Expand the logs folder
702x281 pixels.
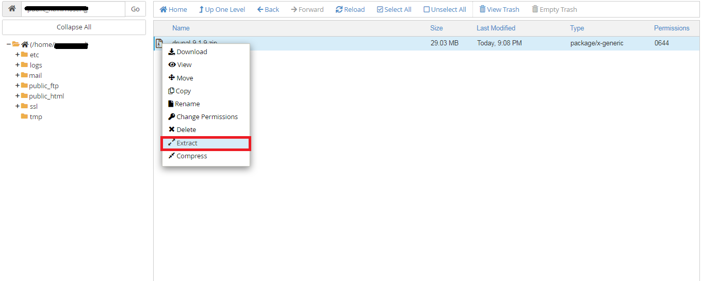click(18, 65)
